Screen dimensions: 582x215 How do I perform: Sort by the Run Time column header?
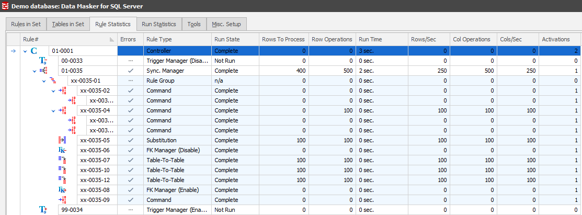(381, 39)
